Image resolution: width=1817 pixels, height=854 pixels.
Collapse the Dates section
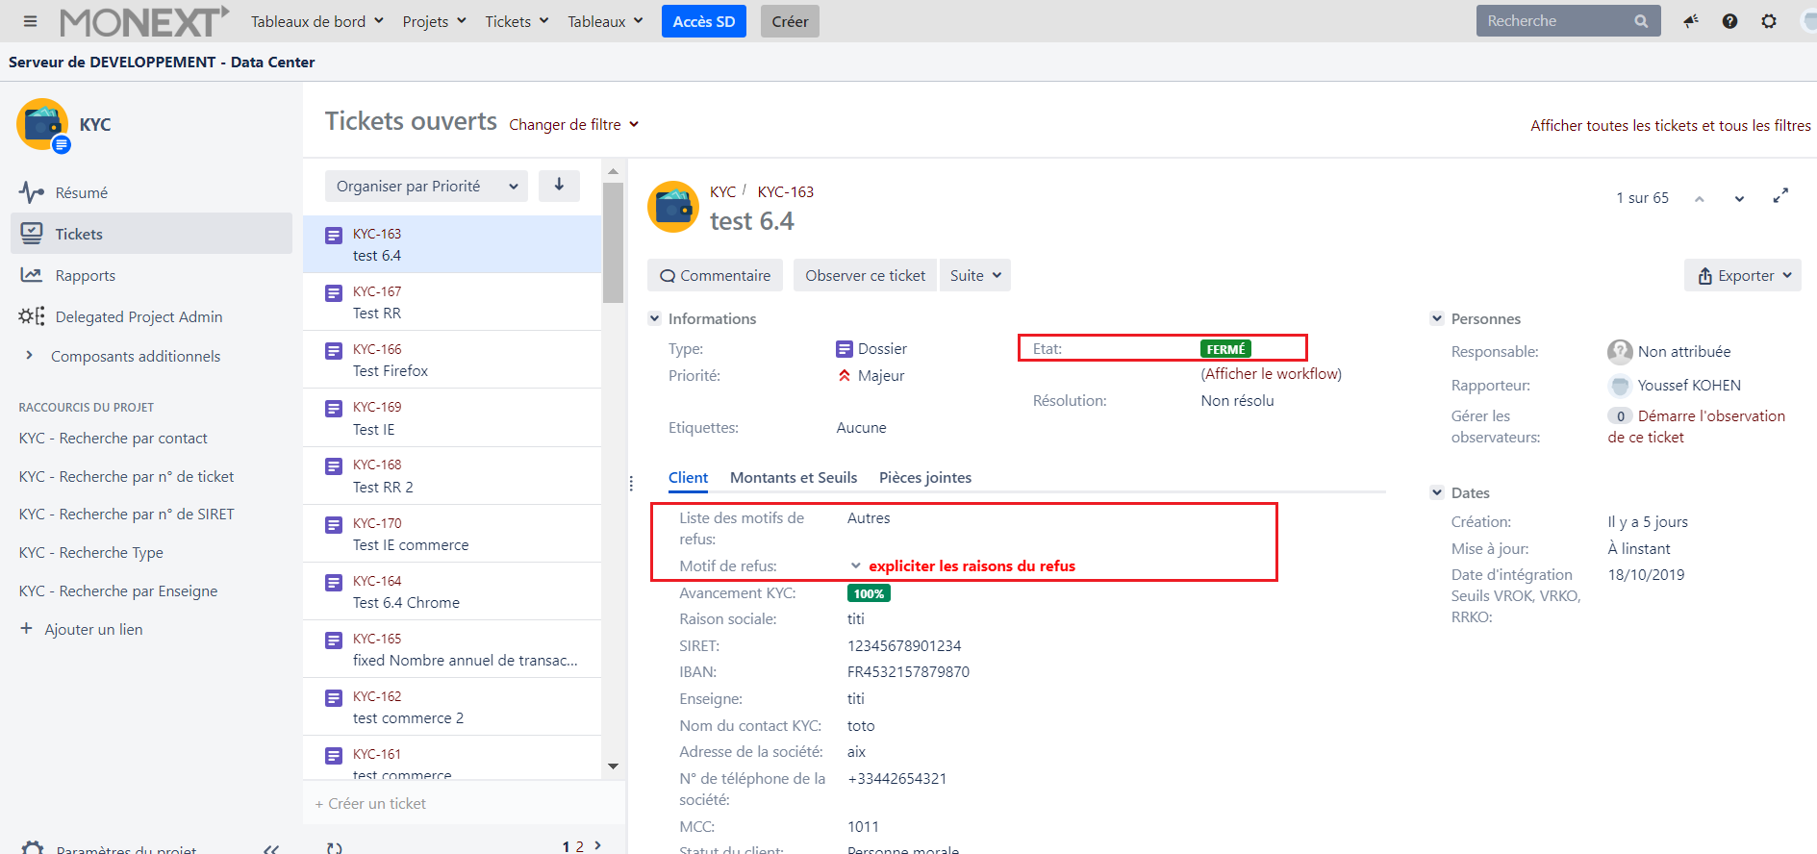pyautogui.click(x=1437, y=492)
